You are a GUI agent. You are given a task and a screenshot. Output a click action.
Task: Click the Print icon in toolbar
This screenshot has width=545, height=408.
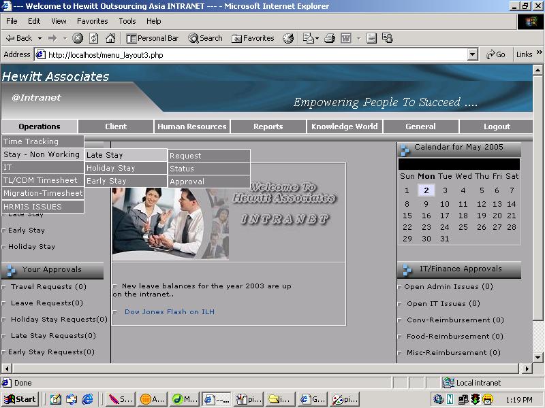(330, 38)
